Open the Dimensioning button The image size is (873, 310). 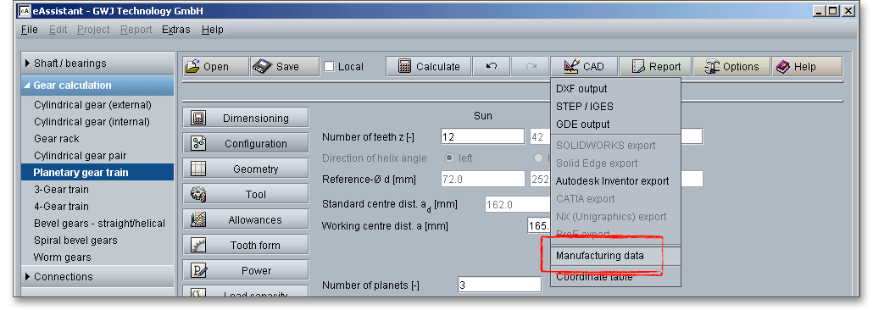246,118
